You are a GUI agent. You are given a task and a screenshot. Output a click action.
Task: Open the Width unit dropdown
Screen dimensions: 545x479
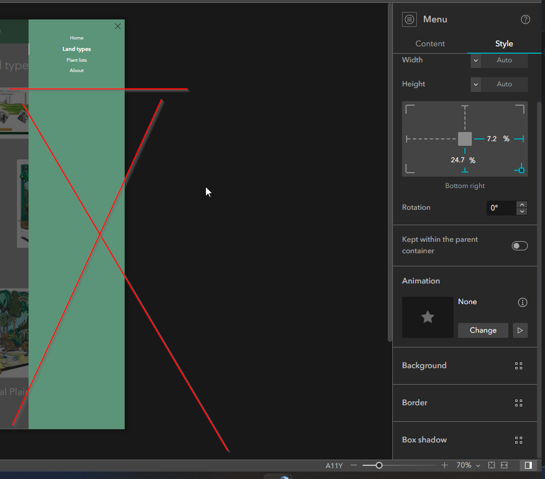pyautogui.click(x=475, y=60)
